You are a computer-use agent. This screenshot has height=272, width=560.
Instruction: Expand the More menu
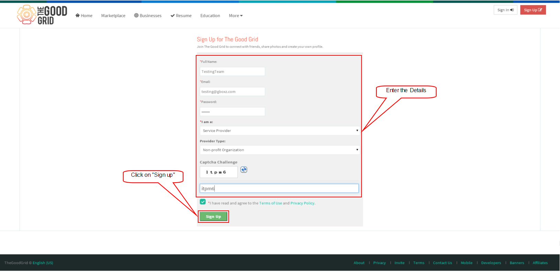pos(236,15)
